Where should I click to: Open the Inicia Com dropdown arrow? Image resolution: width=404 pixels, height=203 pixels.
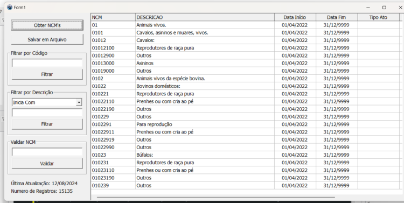point(79,102)
